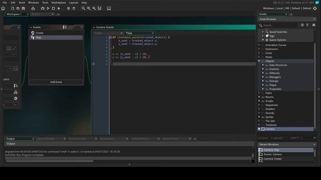The height and width of the screenshot is (180, 321).
Task: Add a new workspace tab
Action: (58, 14)
